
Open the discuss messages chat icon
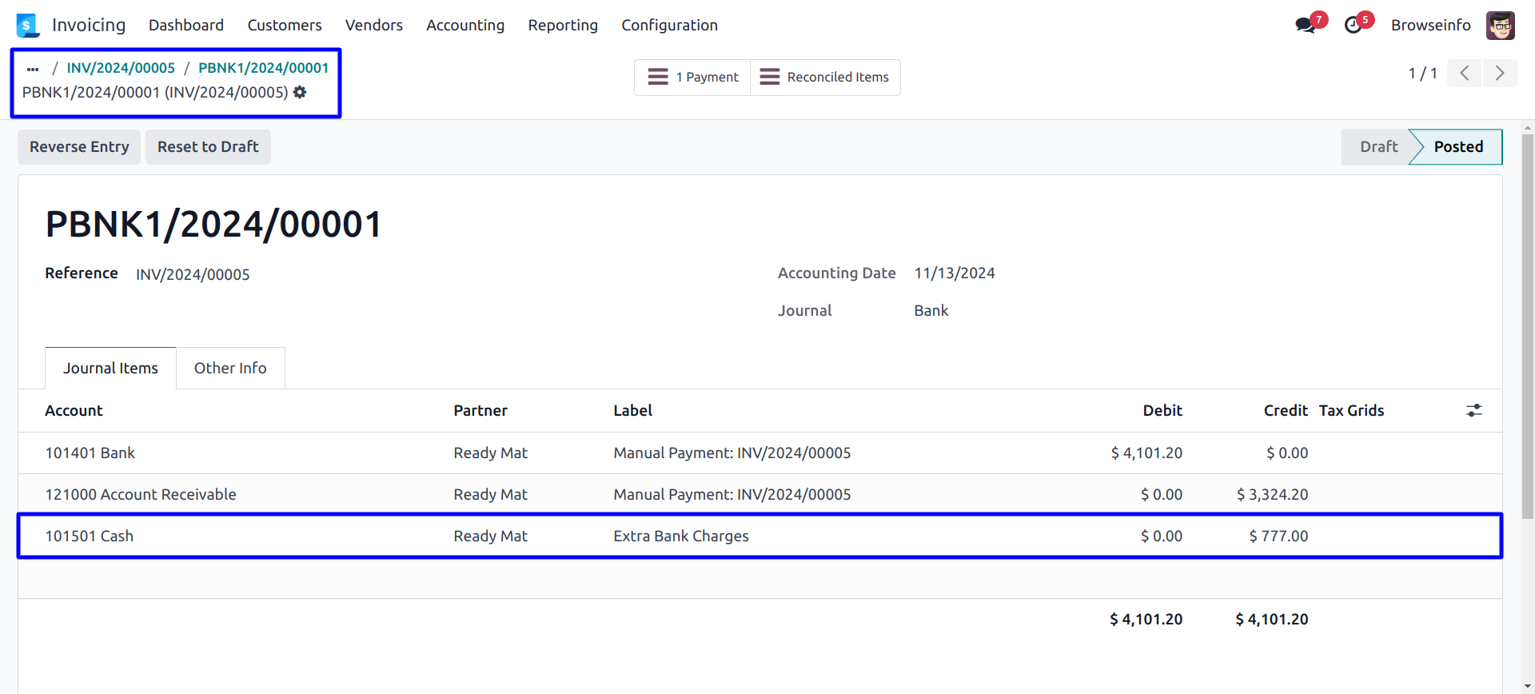click(1305, 26)
